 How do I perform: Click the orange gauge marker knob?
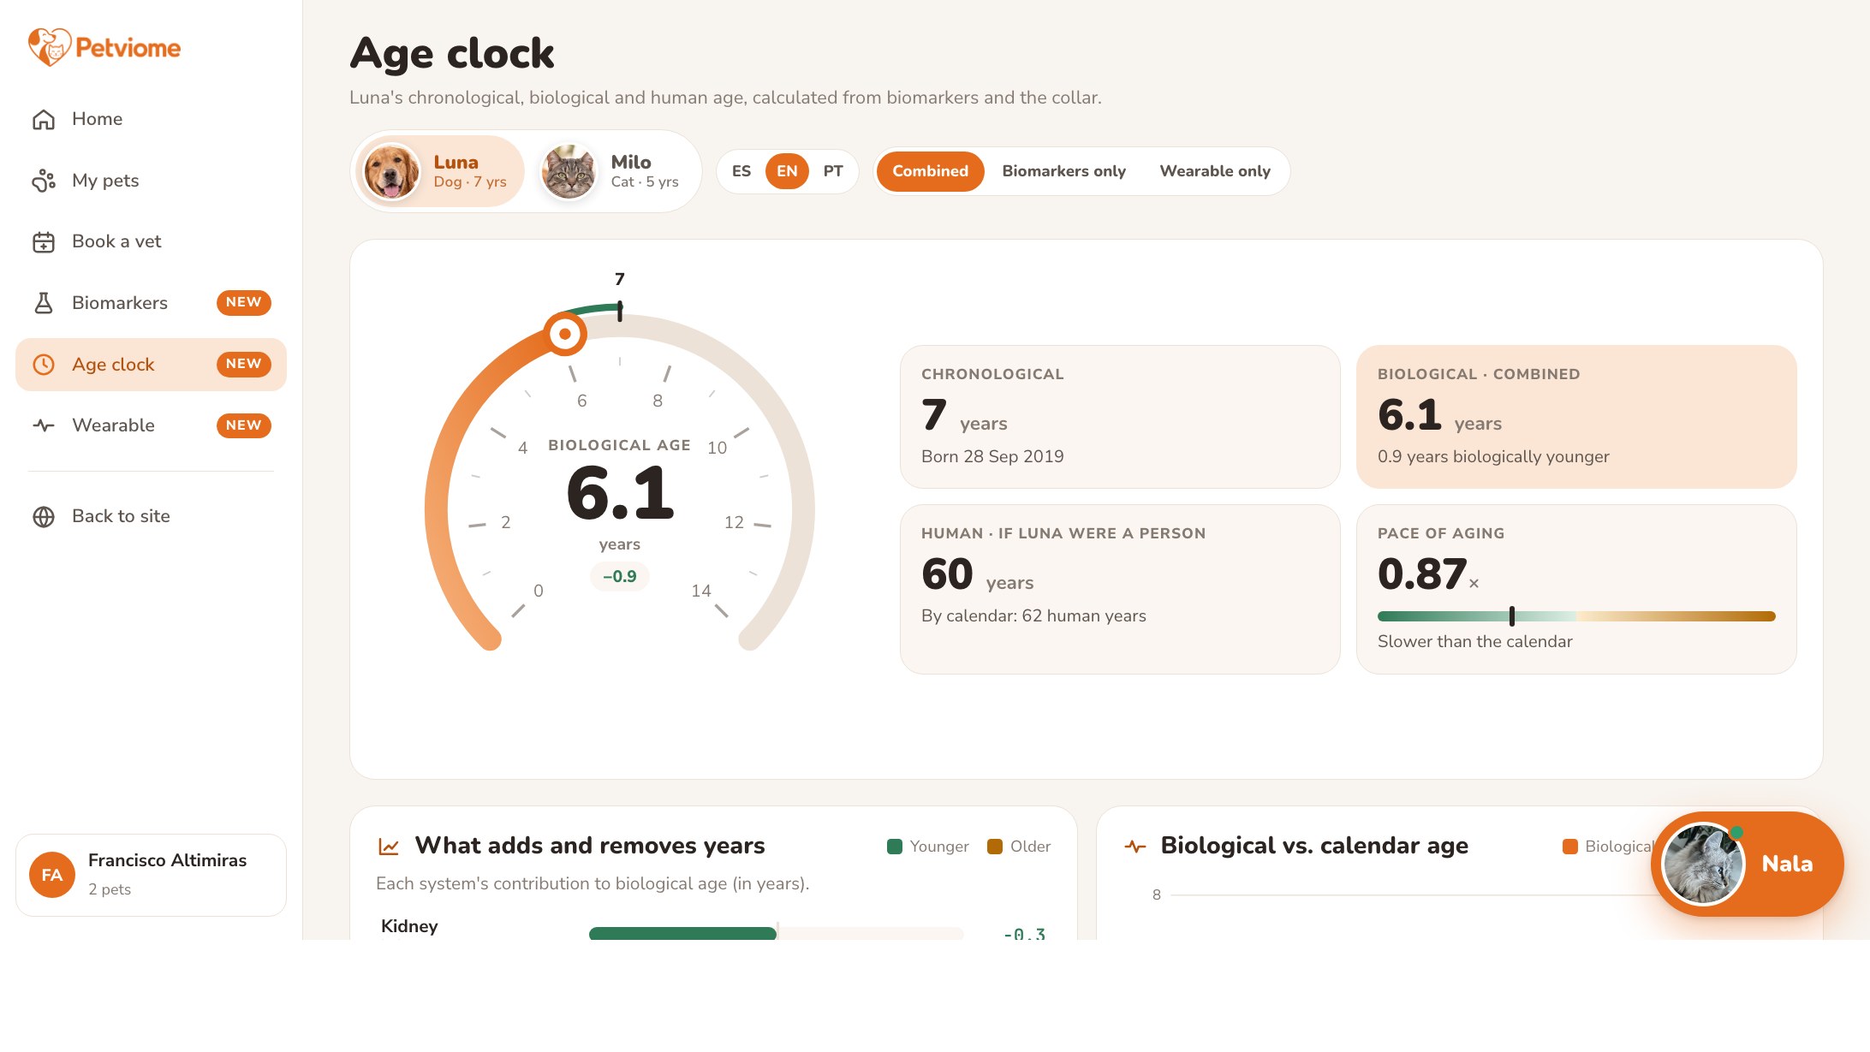pyautogui.click(x=565, y=334)
